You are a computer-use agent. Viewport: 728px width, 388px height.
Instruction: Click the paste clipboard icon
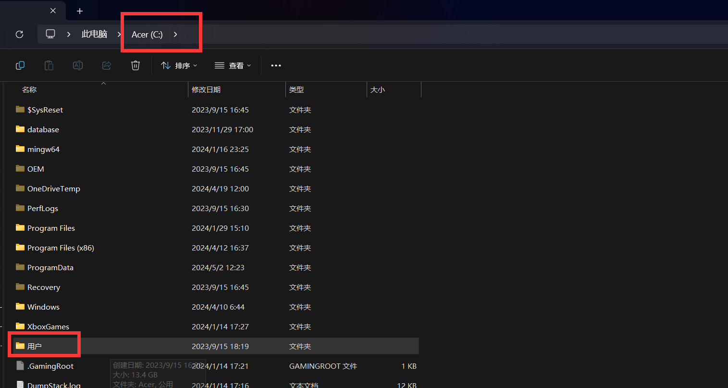pyautogui.click(x=49, y=65)
